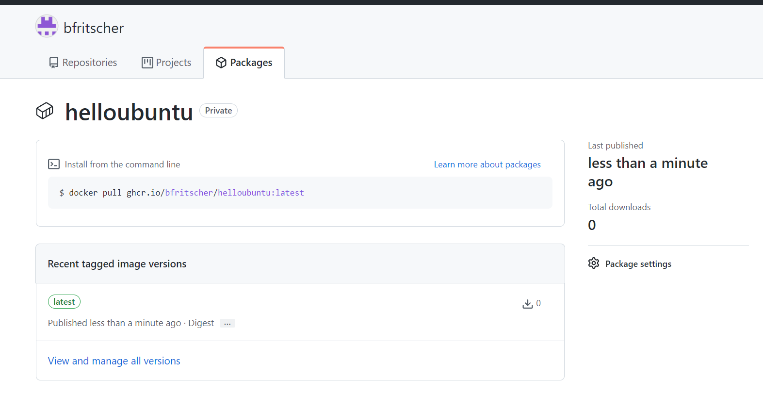Click the download icon for latest version

click(x=527, y=304)
